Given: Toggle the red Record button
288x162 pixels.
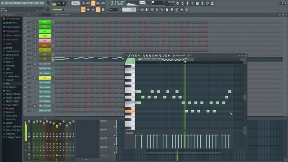Looking at the screenshot, I should (x=69, y=3).
